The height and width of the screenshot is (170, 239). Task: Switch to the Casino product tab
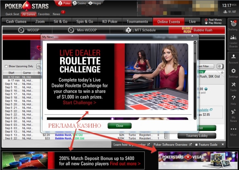tap(79, 3)
